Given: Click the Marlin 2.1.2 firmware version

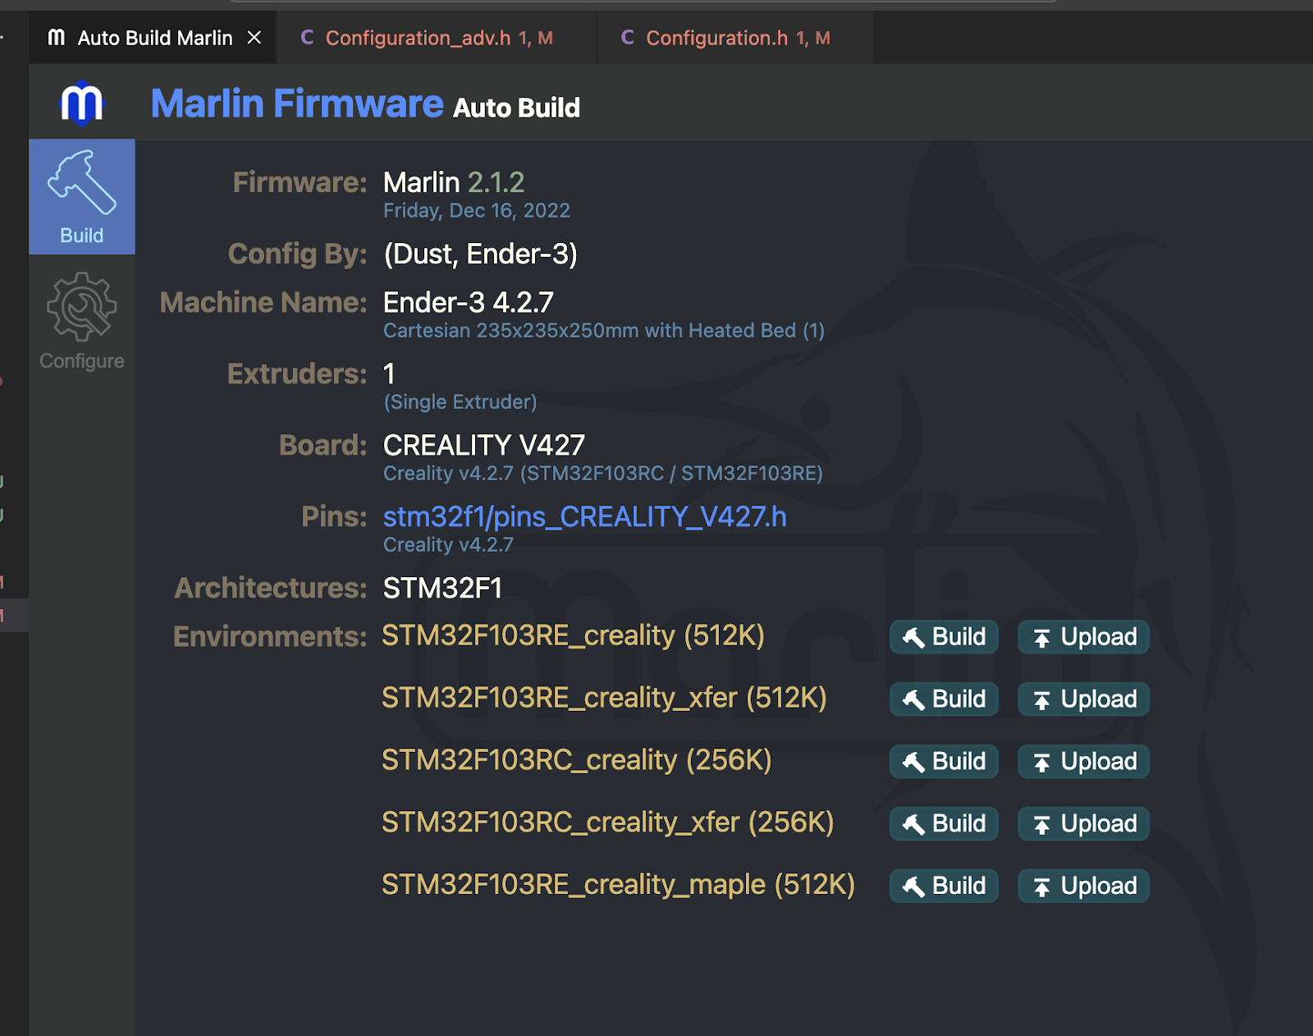Looking at the screenshot, I should 454,182.
